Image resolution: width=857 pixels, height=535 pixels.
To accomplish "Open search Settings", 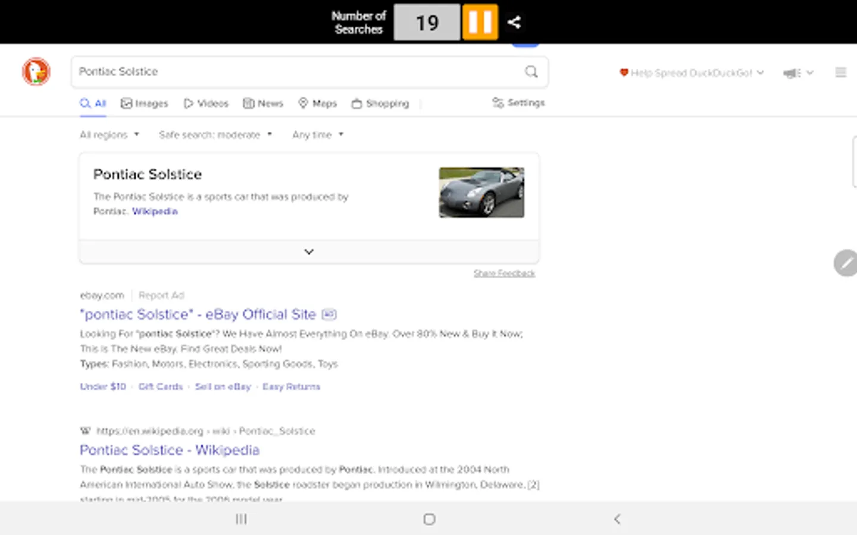I will [x=518, y=103].
